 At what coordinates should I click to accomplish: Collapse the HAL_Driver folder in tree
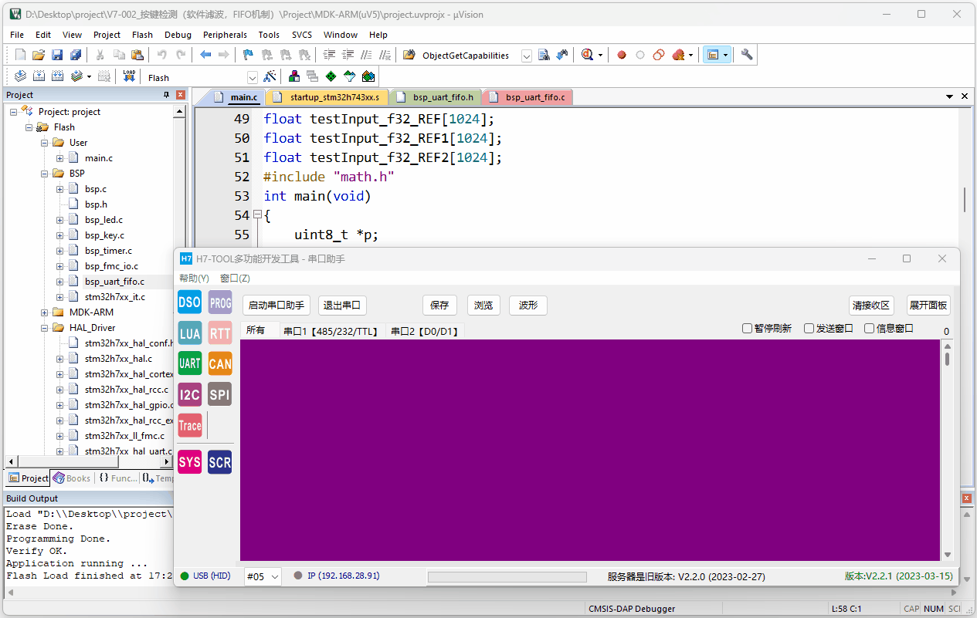point(45,328)
